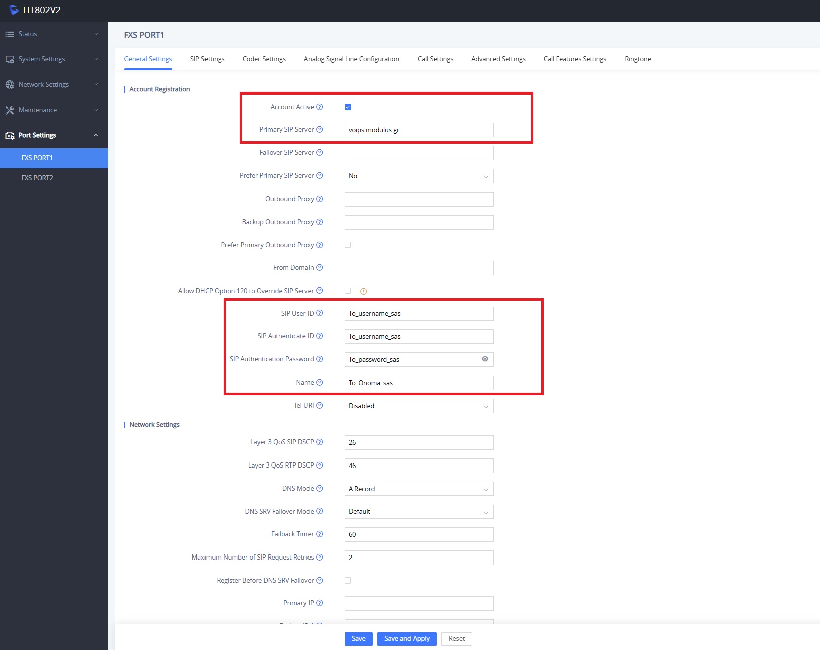Enable Register Before DNS SRV Failover
The width and height of the screenshot is (820, 650).
[x=348, y=580]
